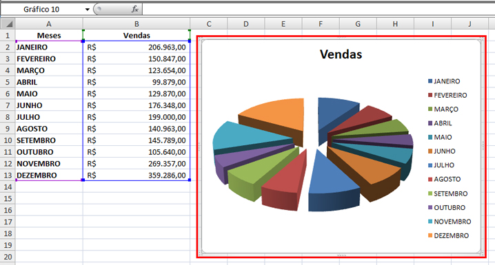Select the FEVEREIRO cell
Screen dimensions: 495x265
49,59
